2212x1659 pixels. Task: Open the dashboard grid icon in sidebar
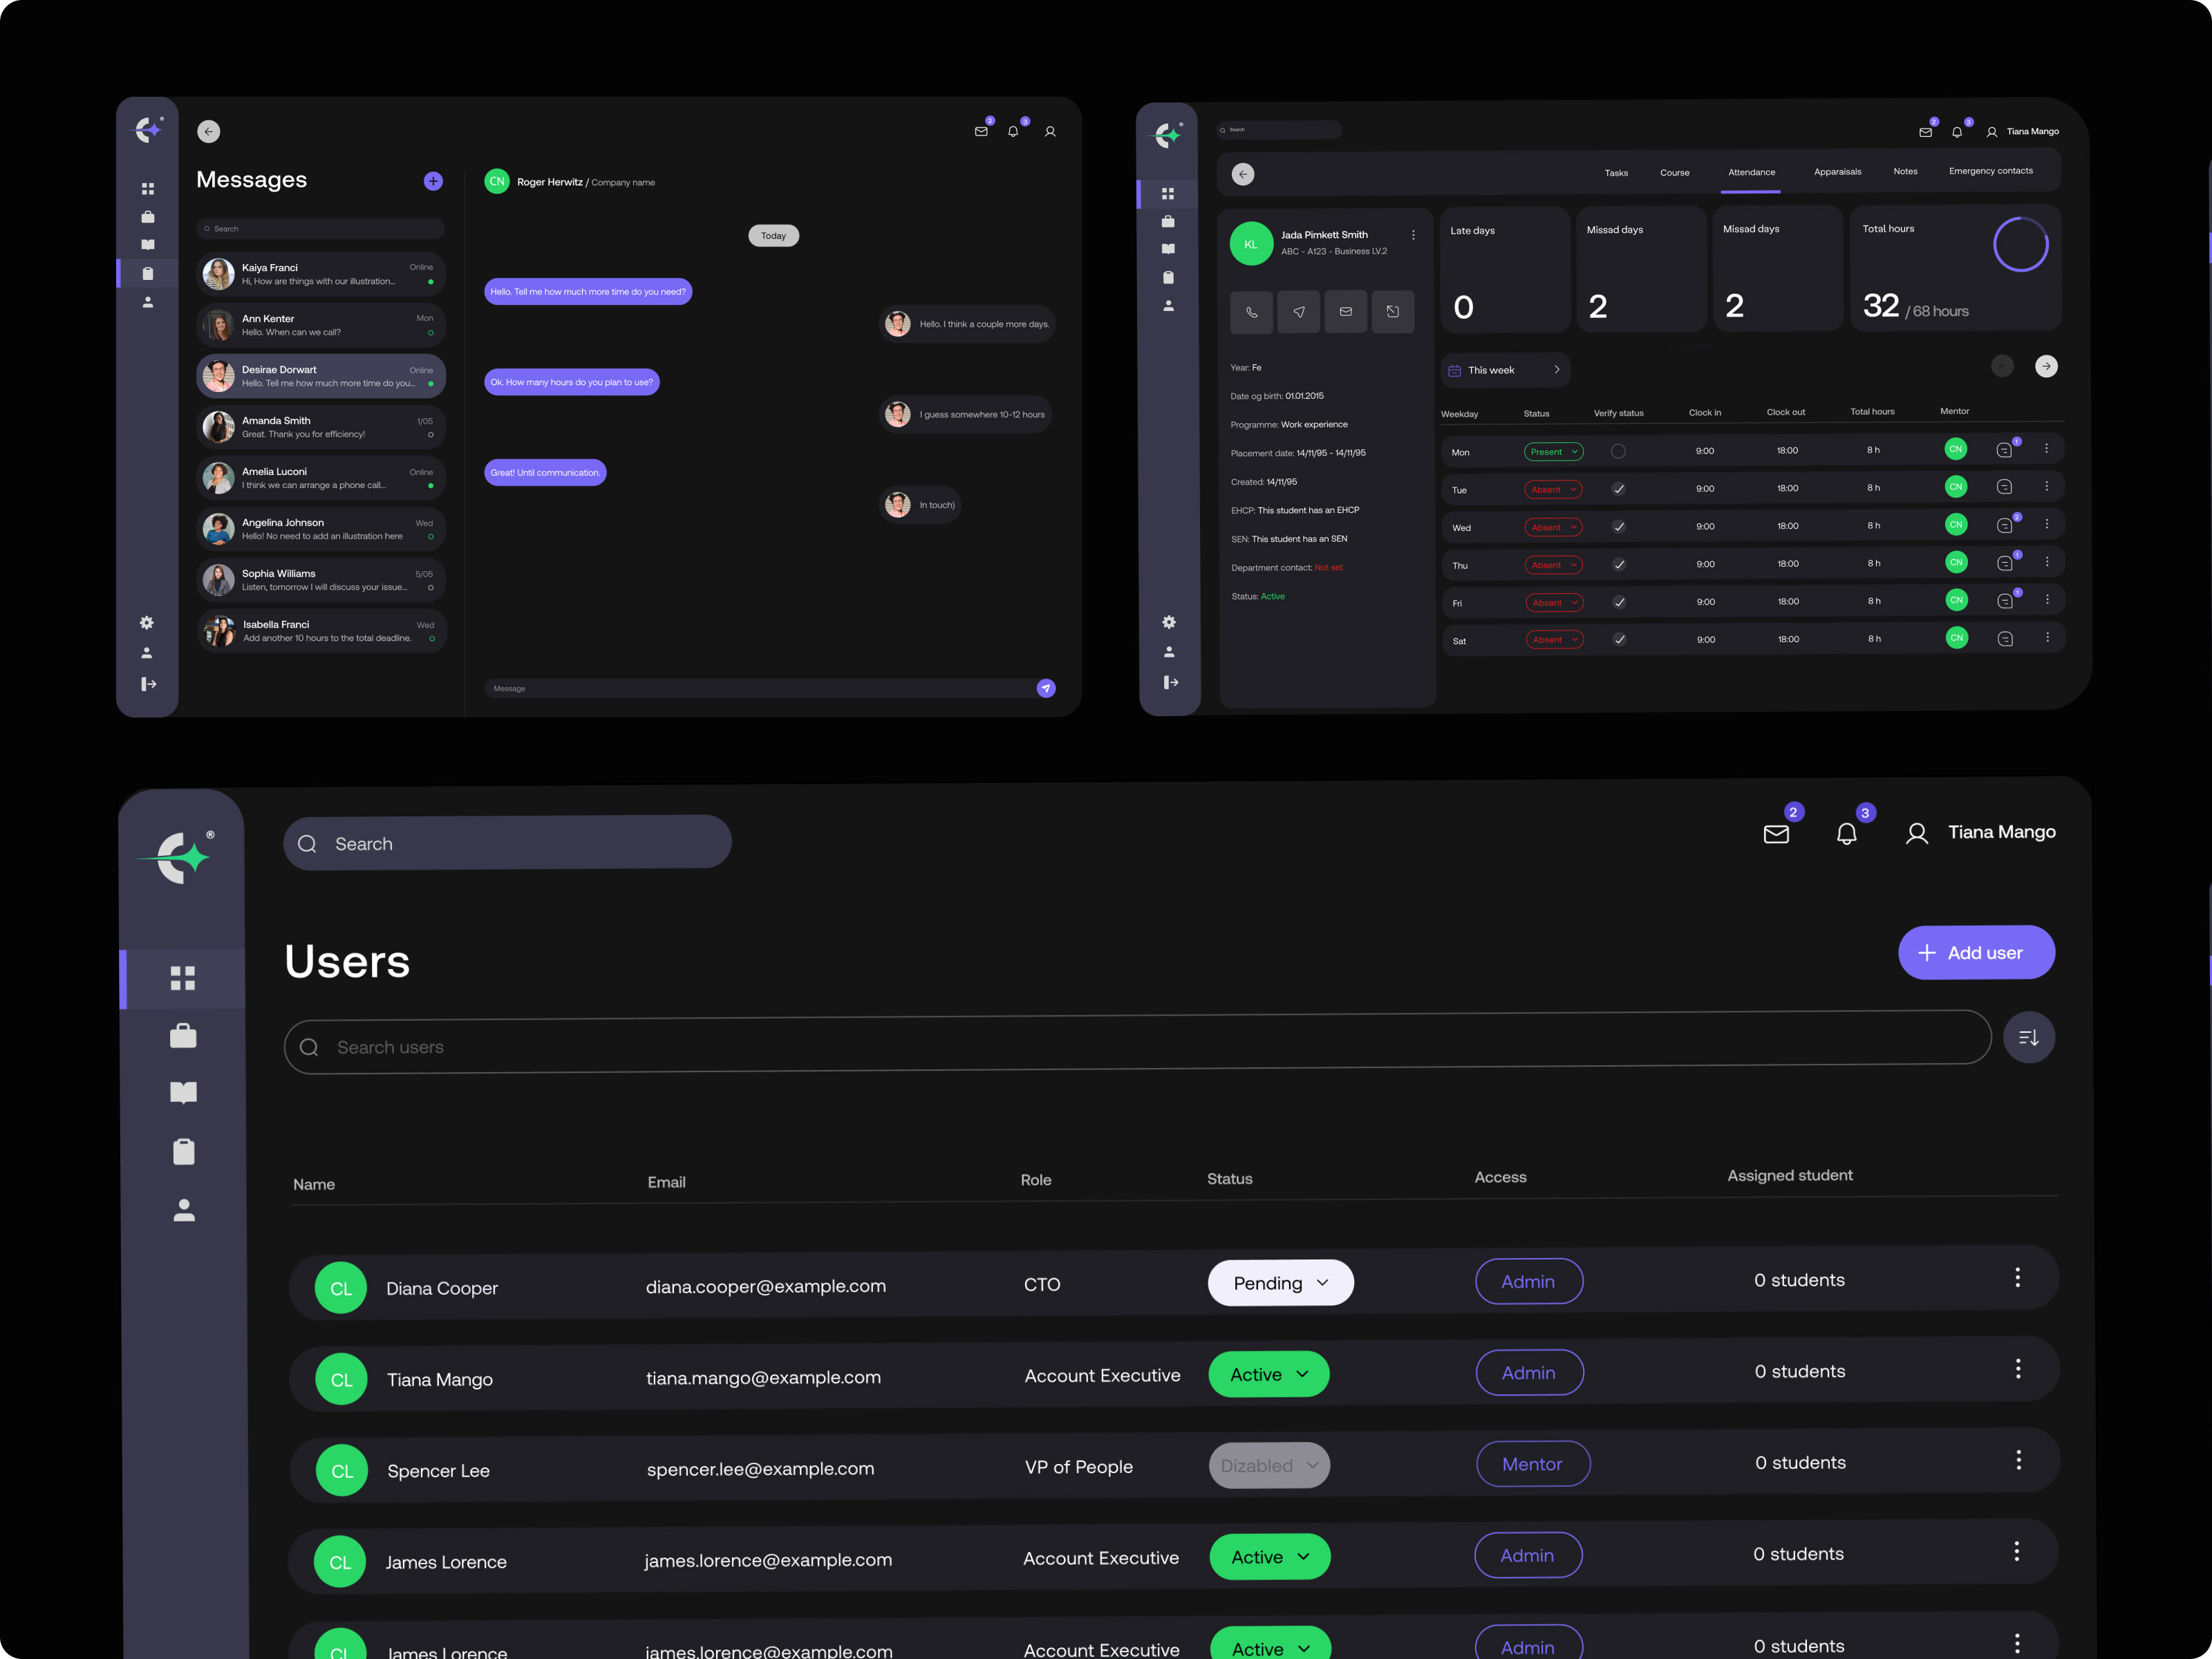[183, 978]
